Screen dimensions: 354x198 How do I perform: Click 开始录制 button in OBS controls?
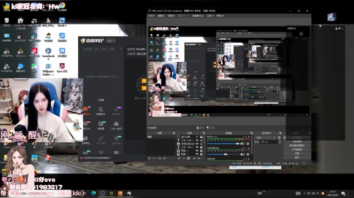pyautogui.click(x=297, y=142)
